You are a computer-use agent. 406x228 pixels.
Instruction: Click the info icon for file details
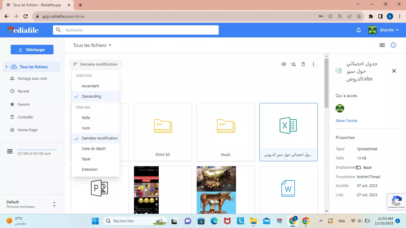(393, 45)
